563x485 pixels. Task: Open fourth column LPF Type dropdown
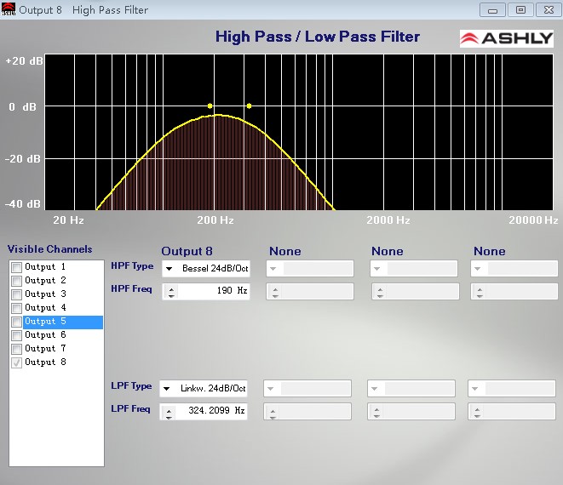pos(512,388)
